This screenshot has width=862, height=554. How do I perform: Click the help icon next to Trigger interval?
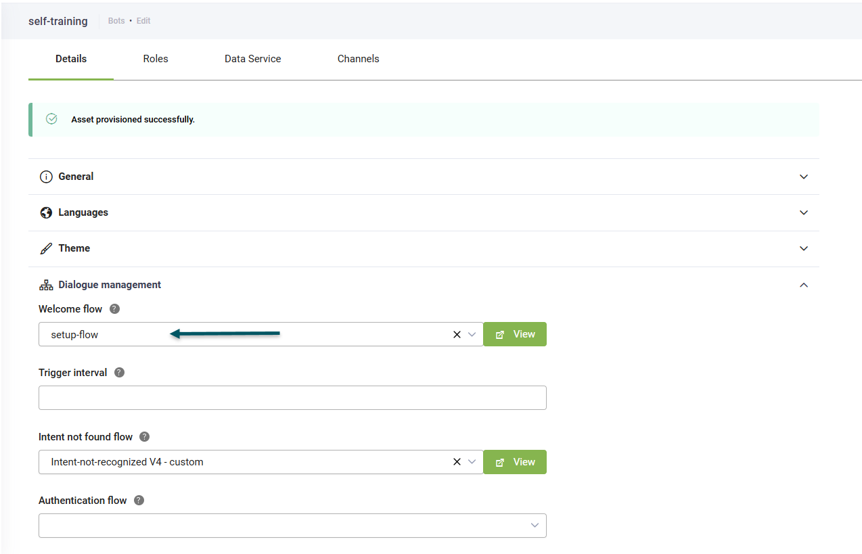click(x=119, y=373)
